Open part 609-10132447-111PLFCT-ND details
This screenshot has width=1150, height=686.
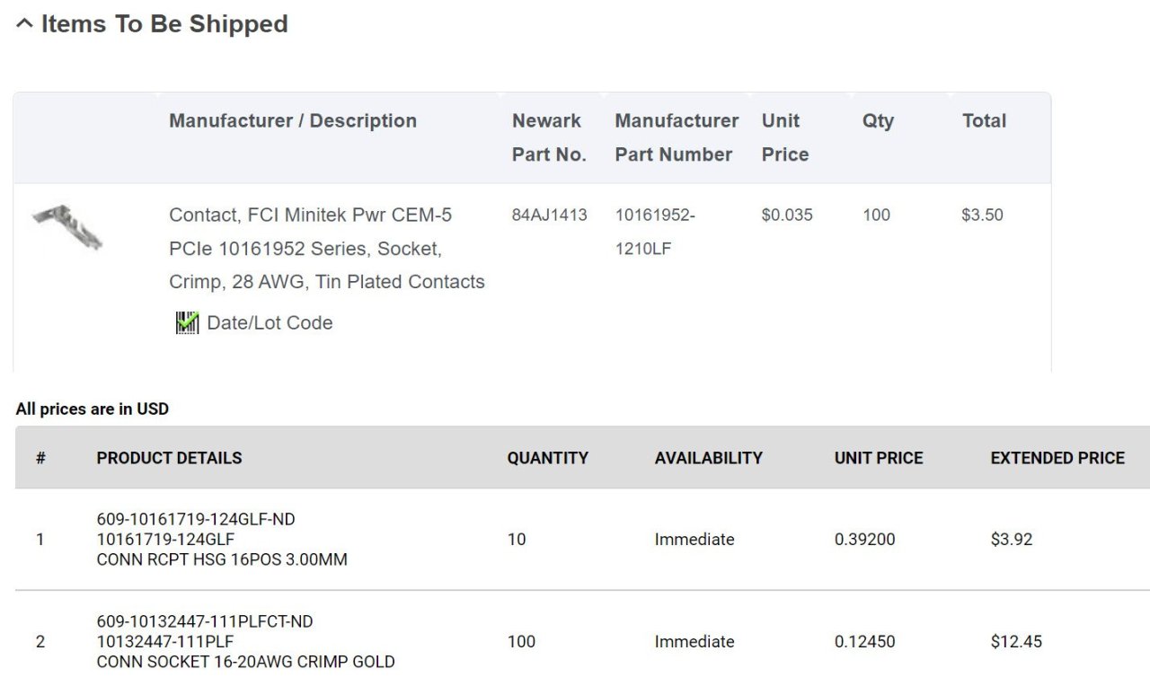coord(205,621)
